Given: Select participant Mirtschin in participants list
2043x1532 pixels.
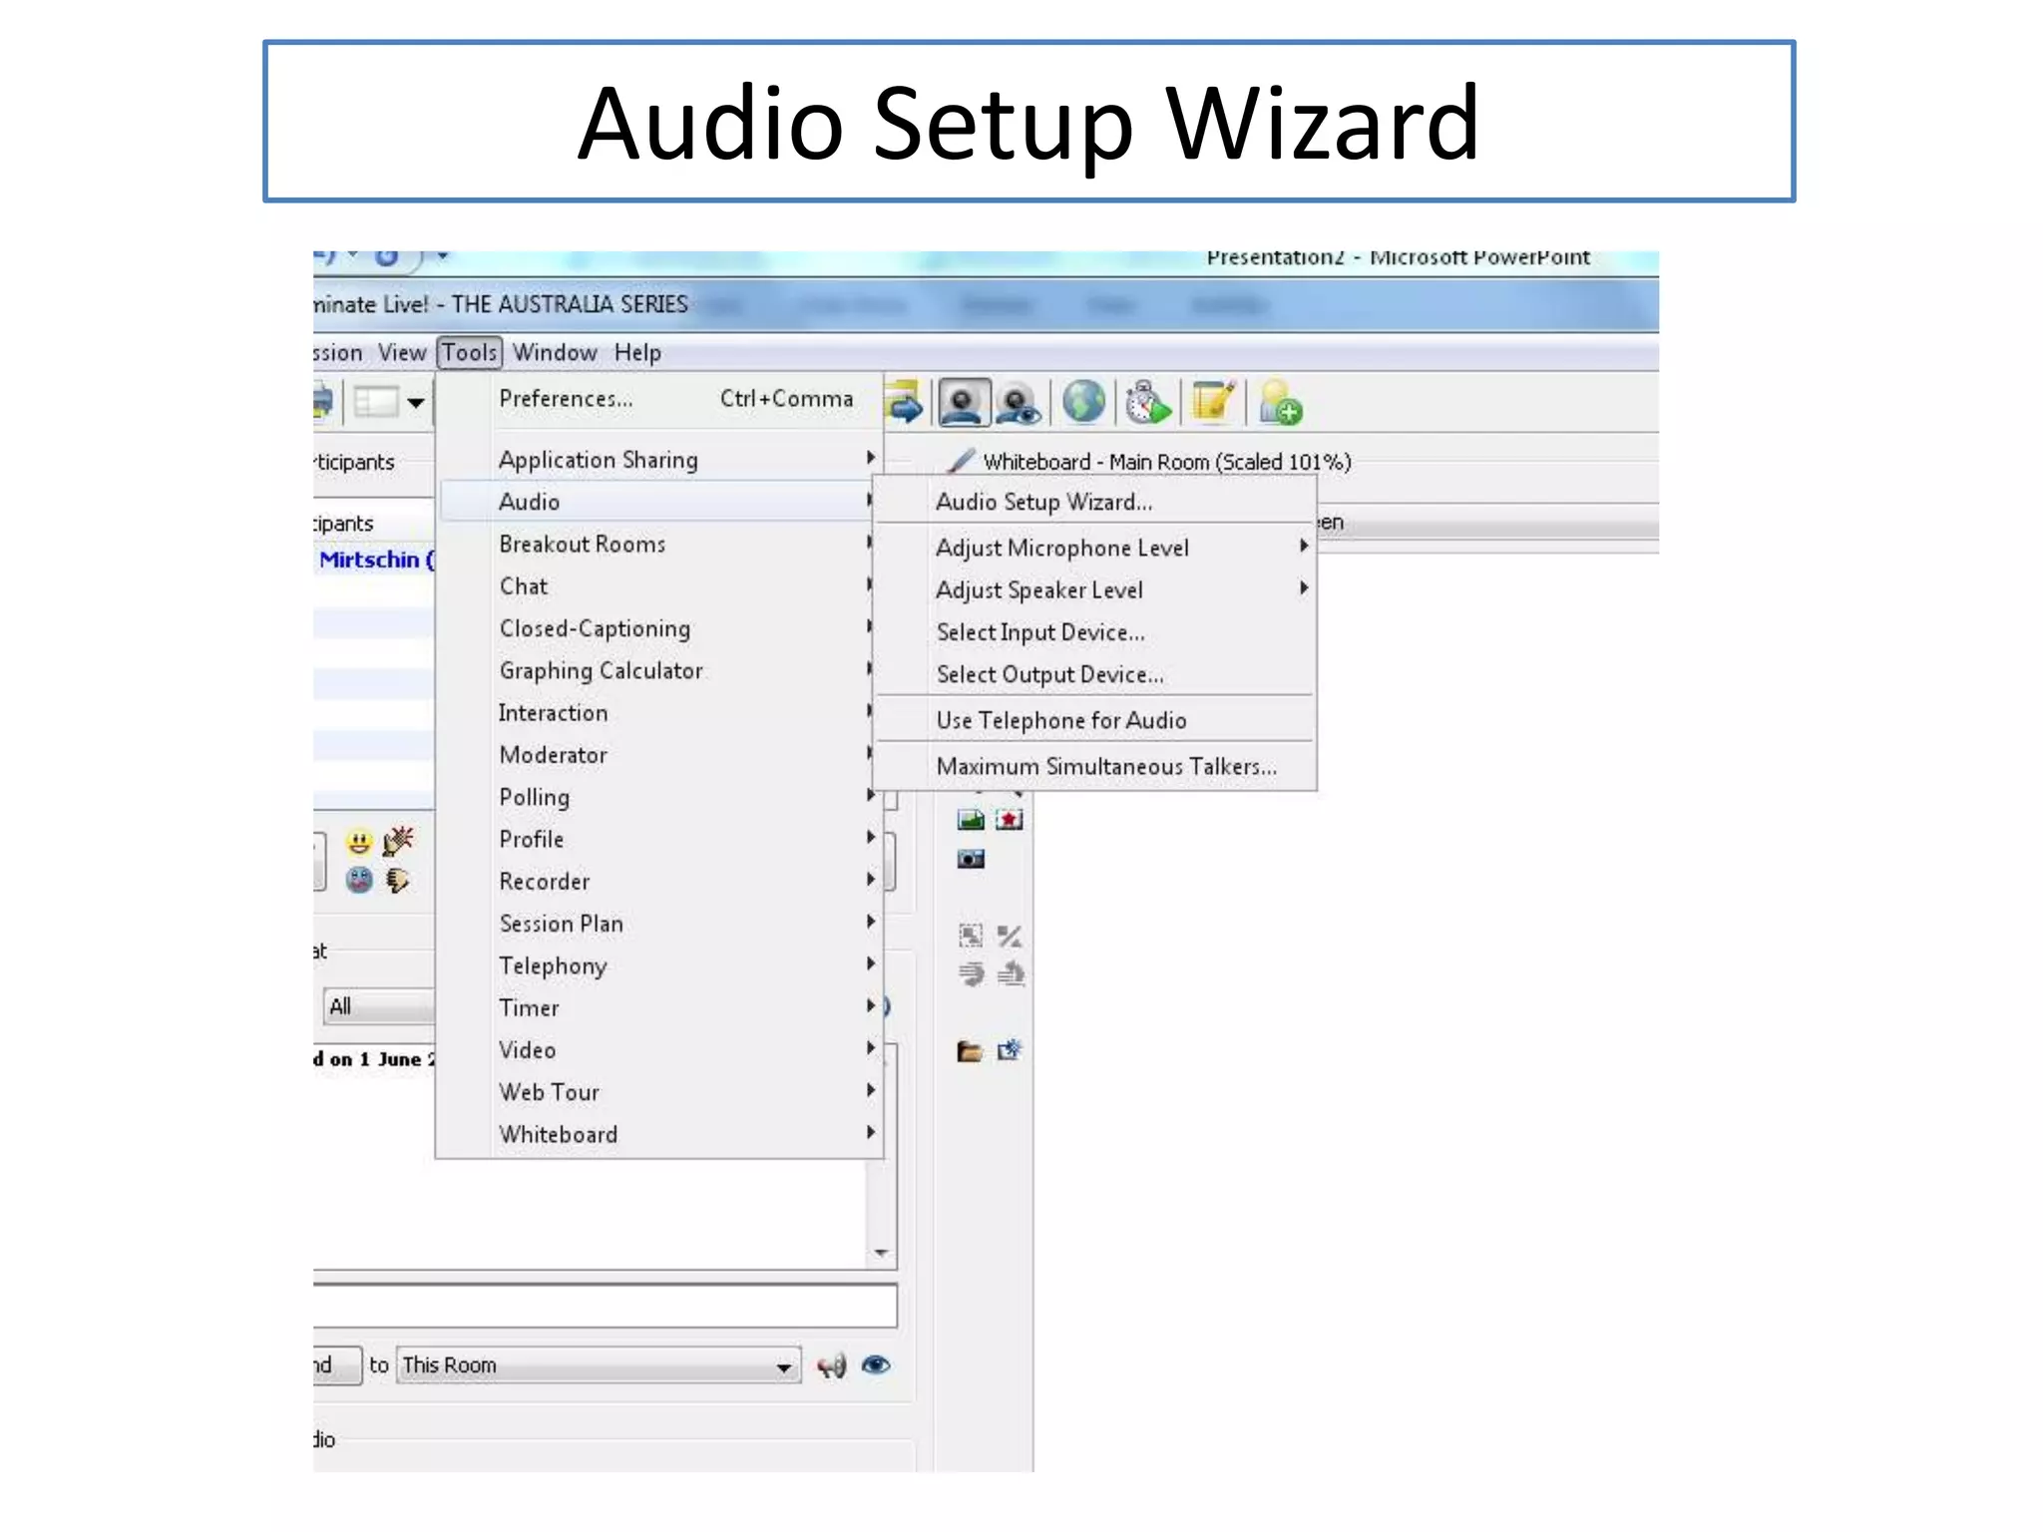Looking at the screenshot, I should click(x=375, y=560).
